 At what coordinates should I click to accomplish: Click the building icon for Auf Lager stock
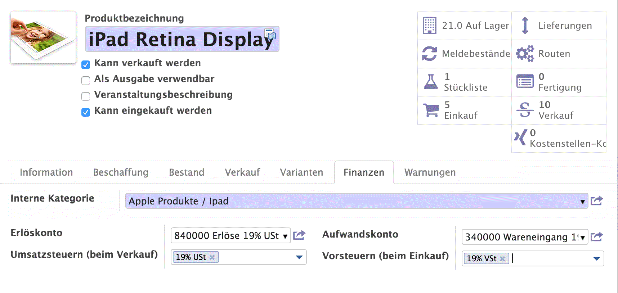pos(429,26)
